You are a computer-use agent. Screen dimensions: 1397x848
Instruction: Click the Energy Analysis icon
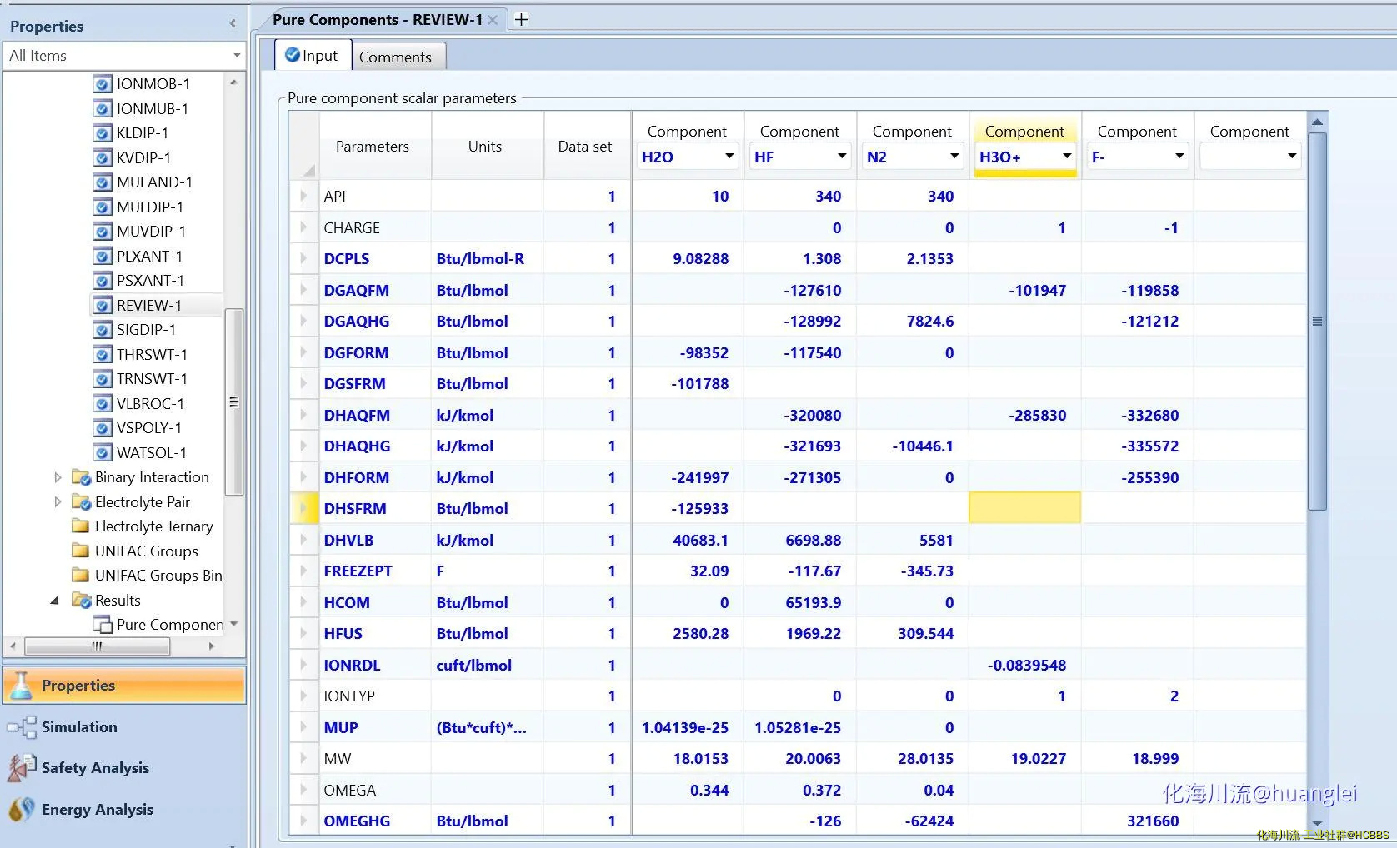point(22,810)
